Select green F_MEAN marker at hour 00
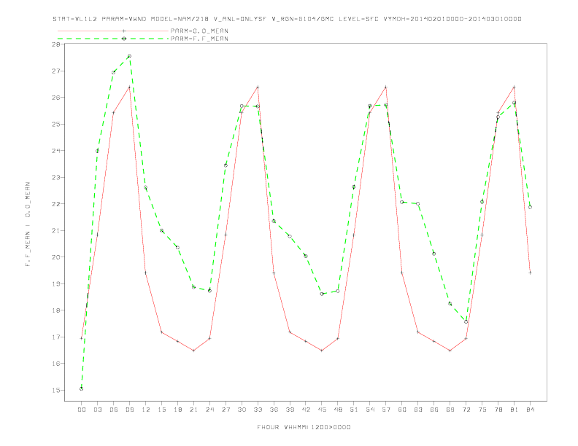 click(x=82, y=388)
